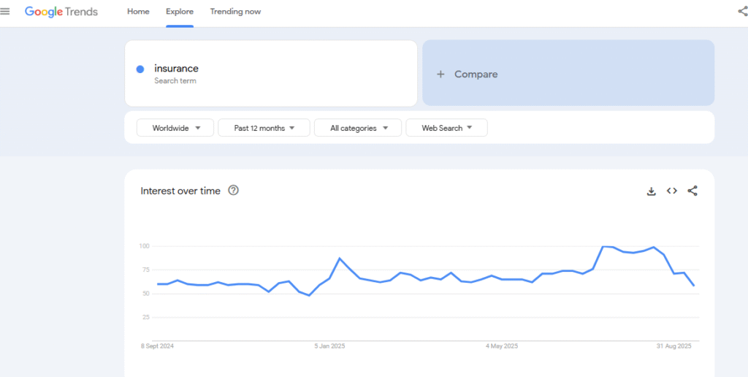
Task: Click the blue dot beside insurance term
Action: [140, 69]
